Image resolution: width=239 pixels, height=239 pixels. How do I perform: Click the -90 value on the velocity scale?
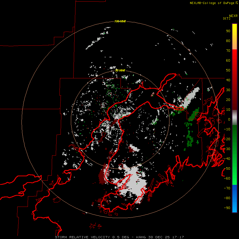click(x=227, y=208)
